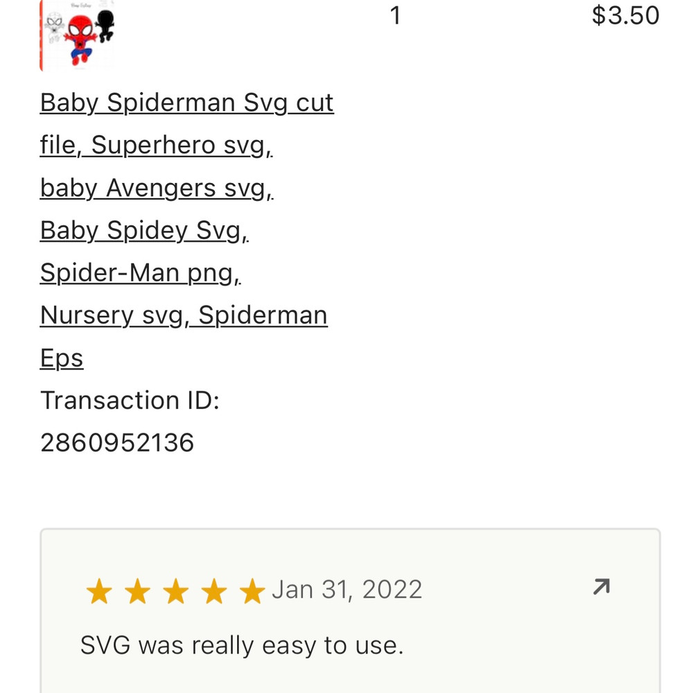The image size is (693, 693).
Task: Click the "file, Superhero svg," link line
Action: [x=156, y=145]
